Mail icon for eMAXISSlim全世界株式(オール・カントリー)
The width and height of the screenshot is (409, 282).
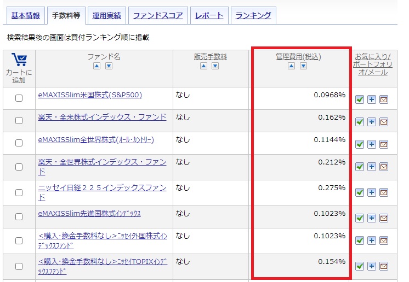click(384, 144)
